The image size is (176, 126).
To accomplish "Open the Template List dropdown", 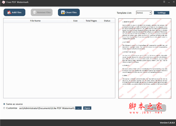I will tap(144, 13).
